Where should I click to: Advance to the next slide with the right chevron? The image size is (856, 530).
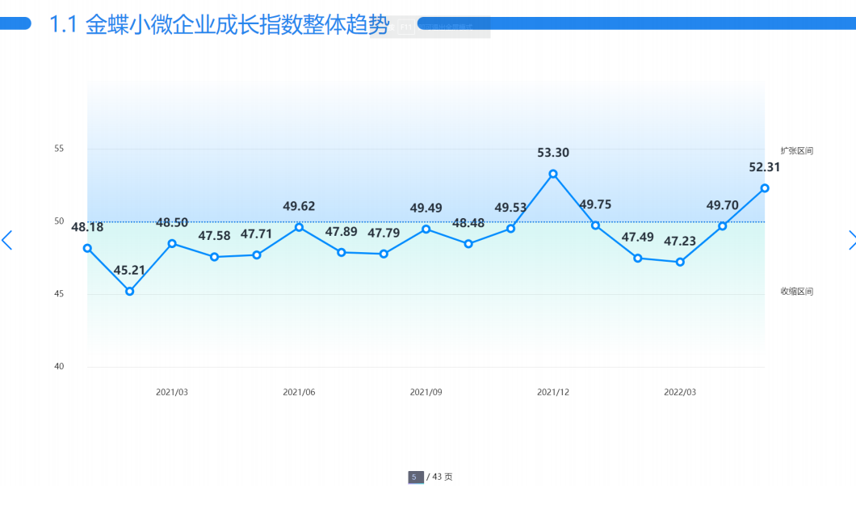coord(851,241)
